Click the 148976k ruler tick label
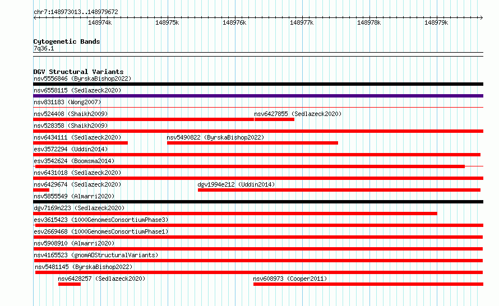Image resolution: width=499 pixels, height=306 pixels. coord(234,22)
